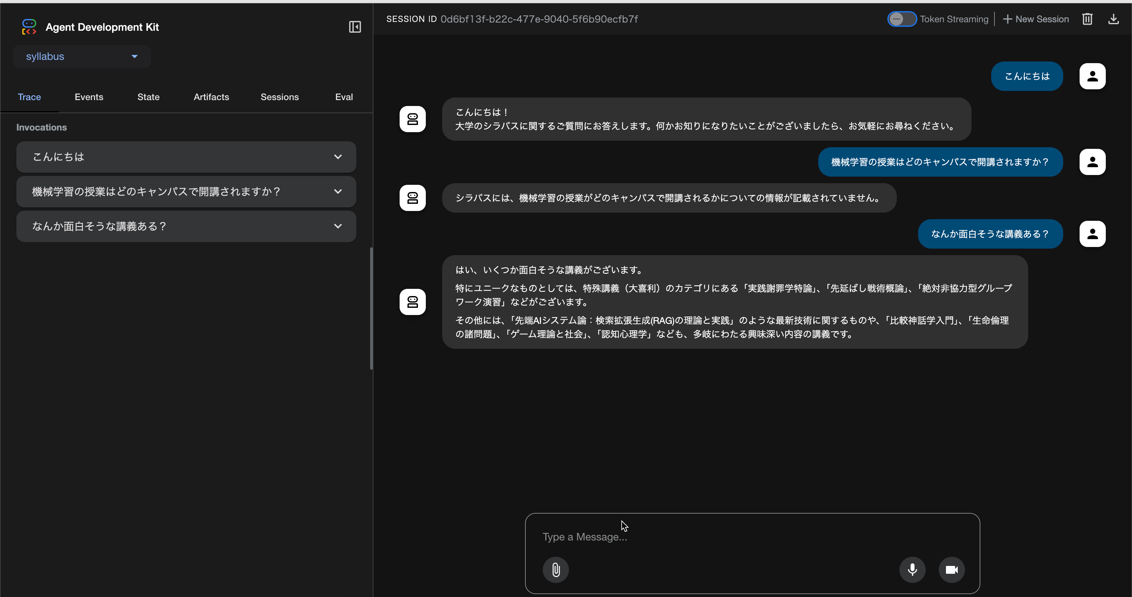Click the bot avatar beside the はい、いくつか reply
This screenshot has width=1132, height=597.
[412, 302]
